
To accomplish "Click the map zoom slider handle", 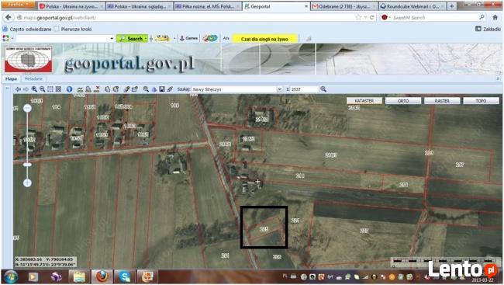I will (x=27, y=165).
